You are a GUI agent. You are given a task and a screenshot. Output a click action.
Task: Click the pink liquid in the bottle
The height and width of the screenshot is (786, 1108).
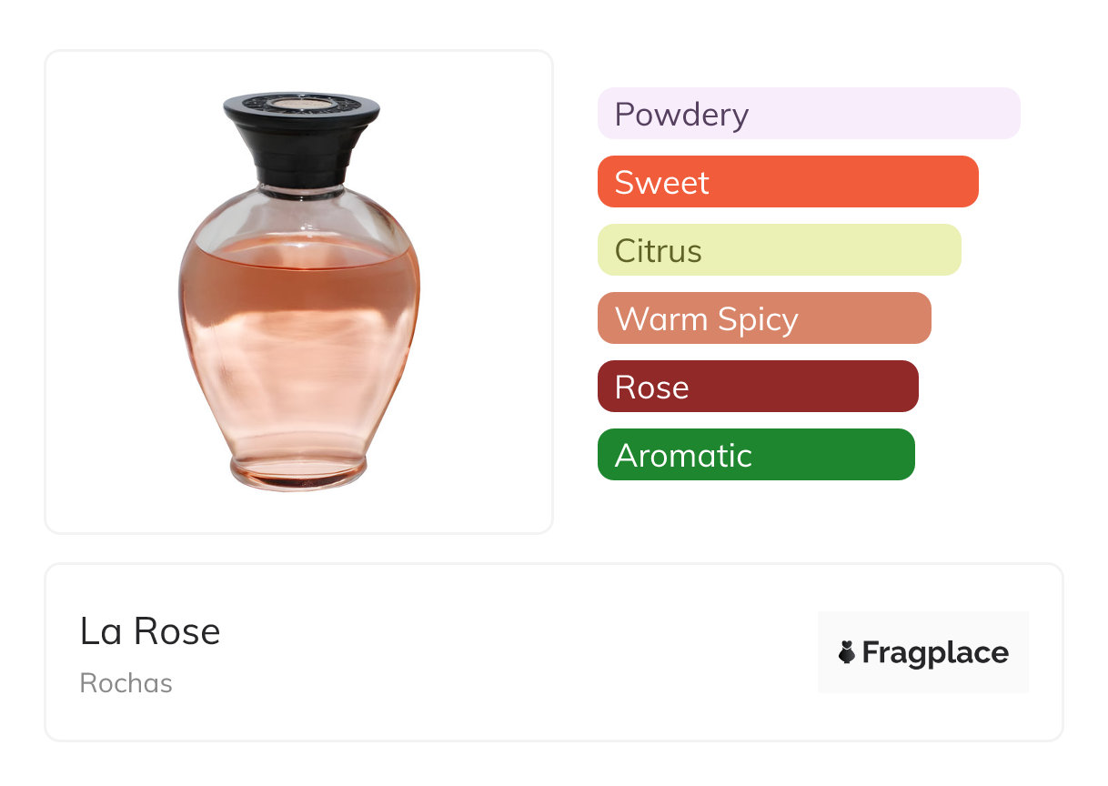(298, 346)
